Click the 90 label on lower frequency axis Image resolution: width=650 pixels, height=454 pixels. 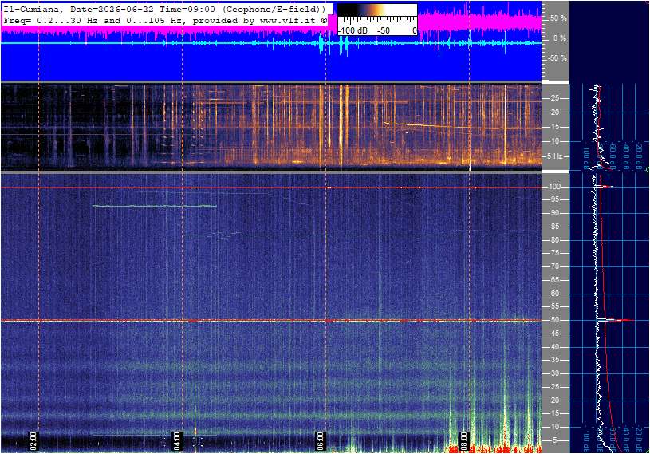pyautogui.click(x=554, y=213)
